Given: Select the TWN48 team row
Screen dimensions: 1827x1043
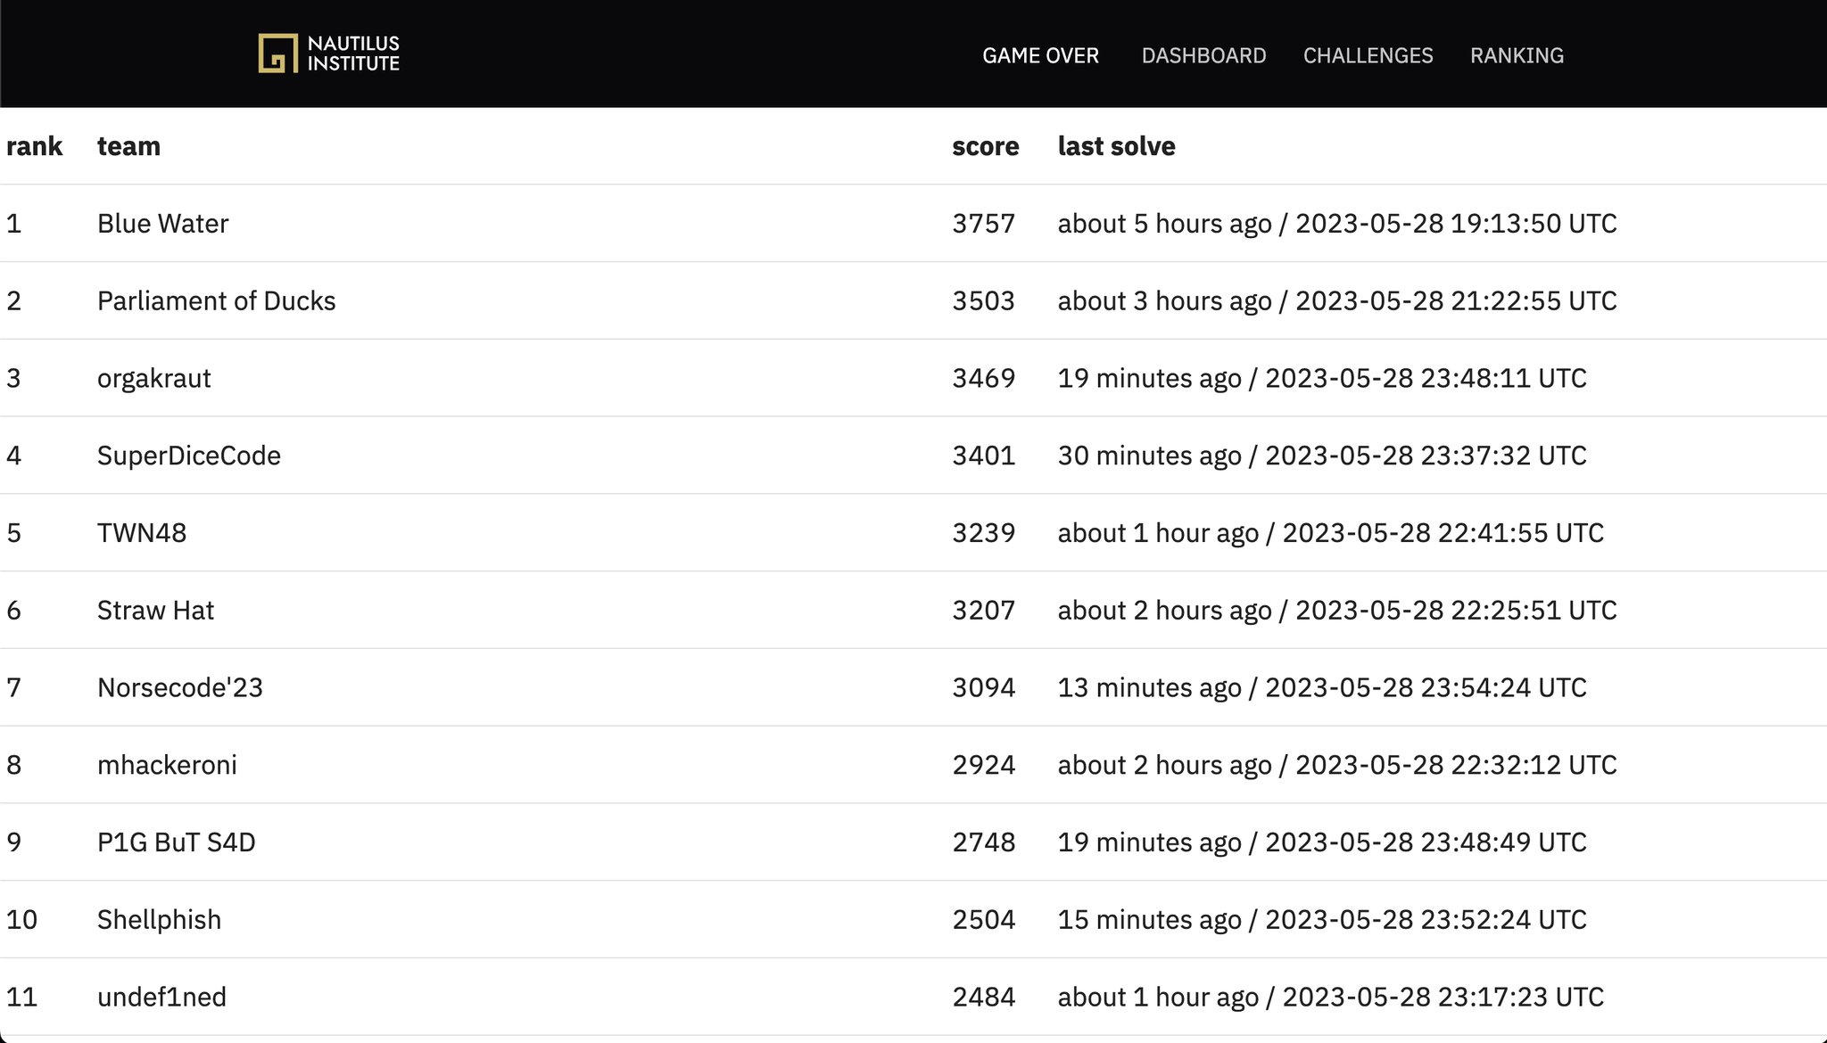Looking at the screenshot, I should coord(141,533).
